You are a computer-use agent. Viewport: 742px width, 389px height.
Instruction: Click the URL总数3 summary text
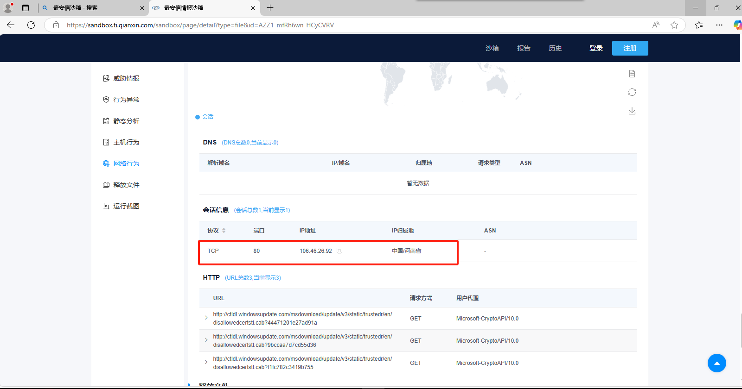point(253,278)
